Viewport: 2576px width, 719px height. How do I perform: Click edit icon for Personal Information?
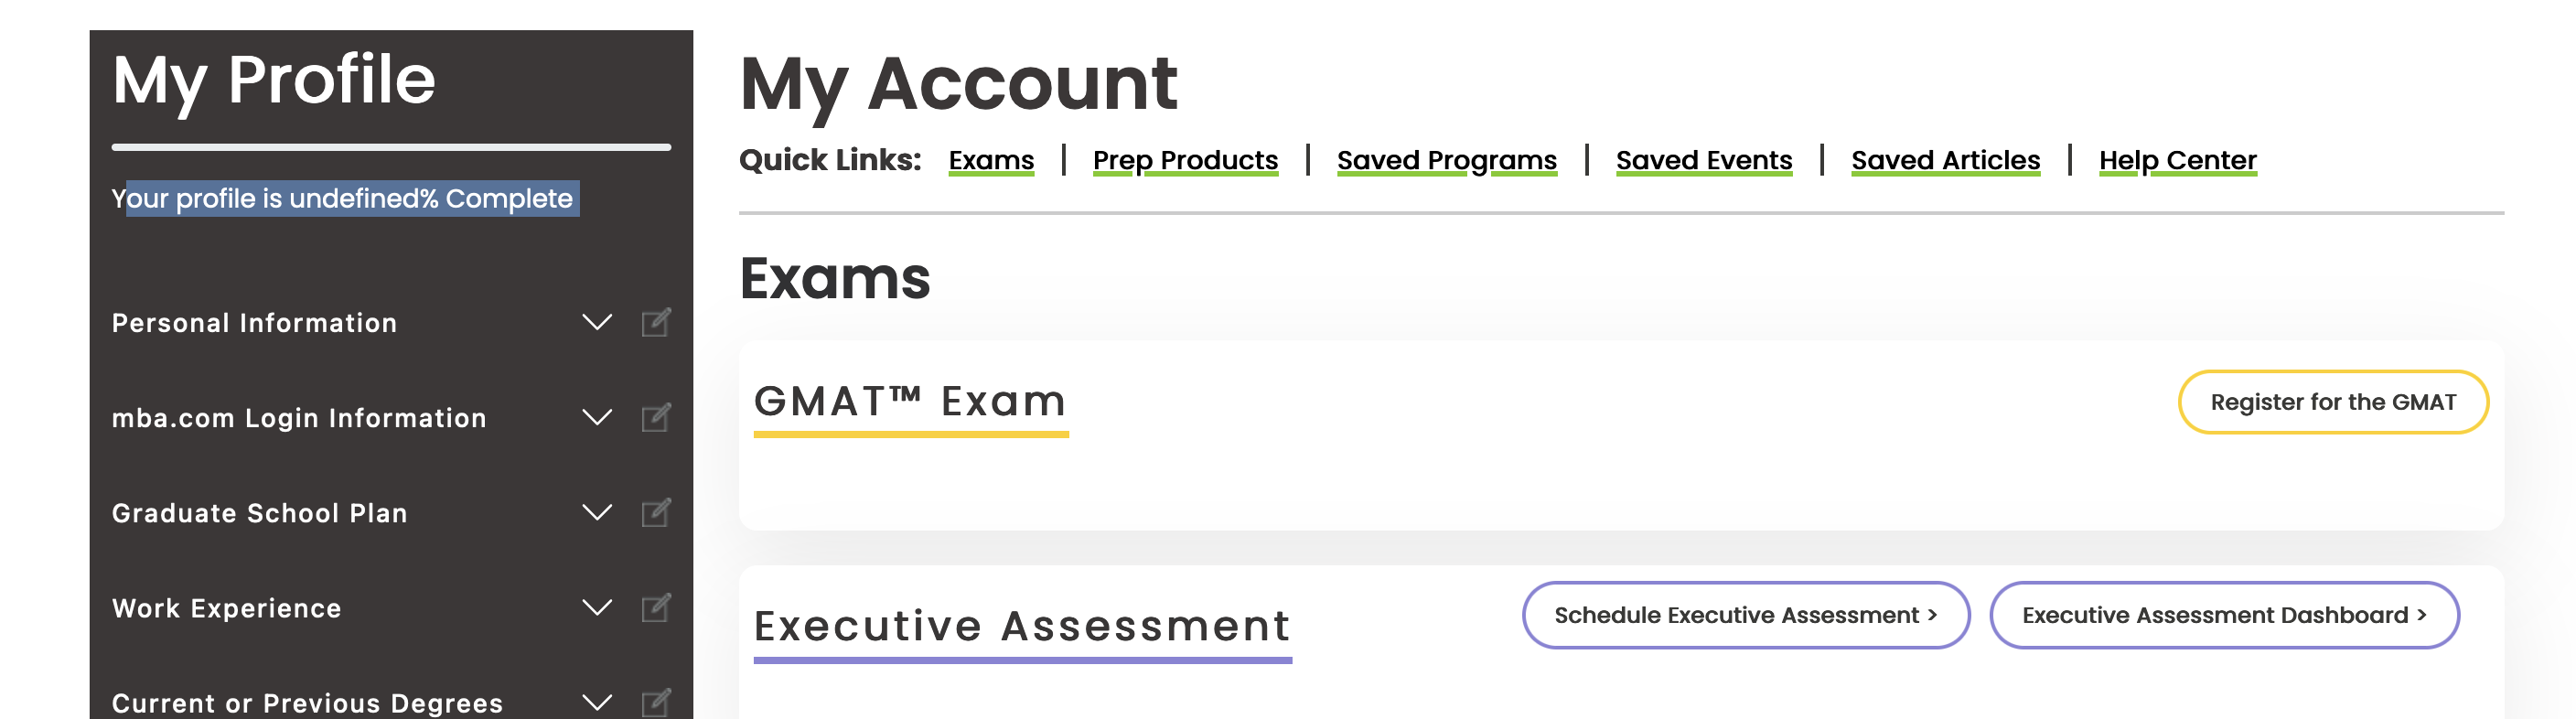tap(655, 322)
